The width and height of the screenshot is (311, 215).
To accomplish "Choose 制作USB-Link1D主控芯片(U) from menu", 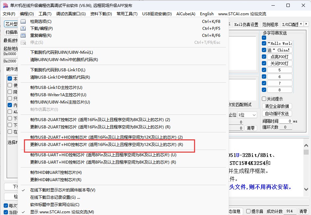I will click(56, 88).
